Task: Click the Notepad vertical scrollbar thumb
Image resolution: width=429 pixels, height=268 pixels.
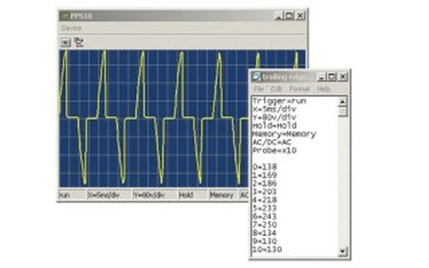Action: (x=343, y=112)
